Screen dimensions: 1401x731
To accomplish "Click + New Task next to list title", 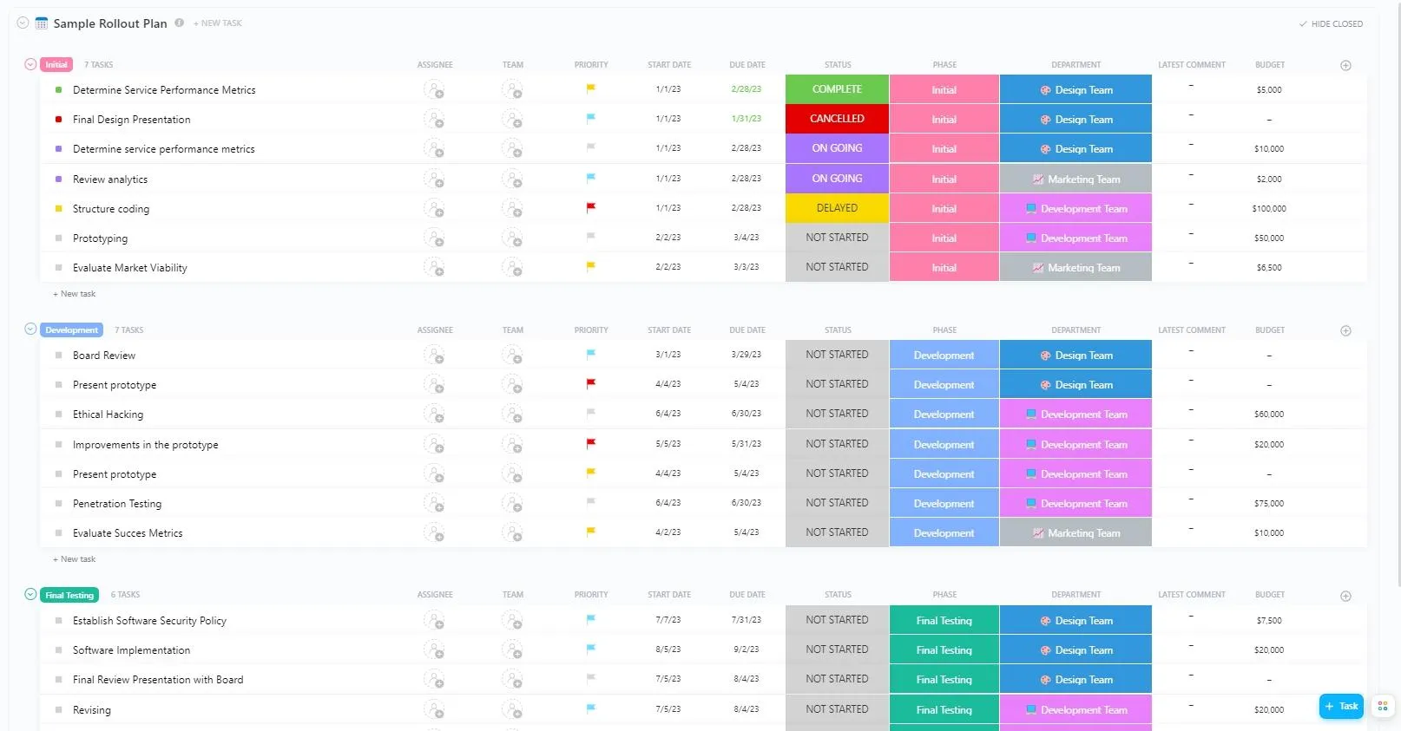I will point(218,23).
